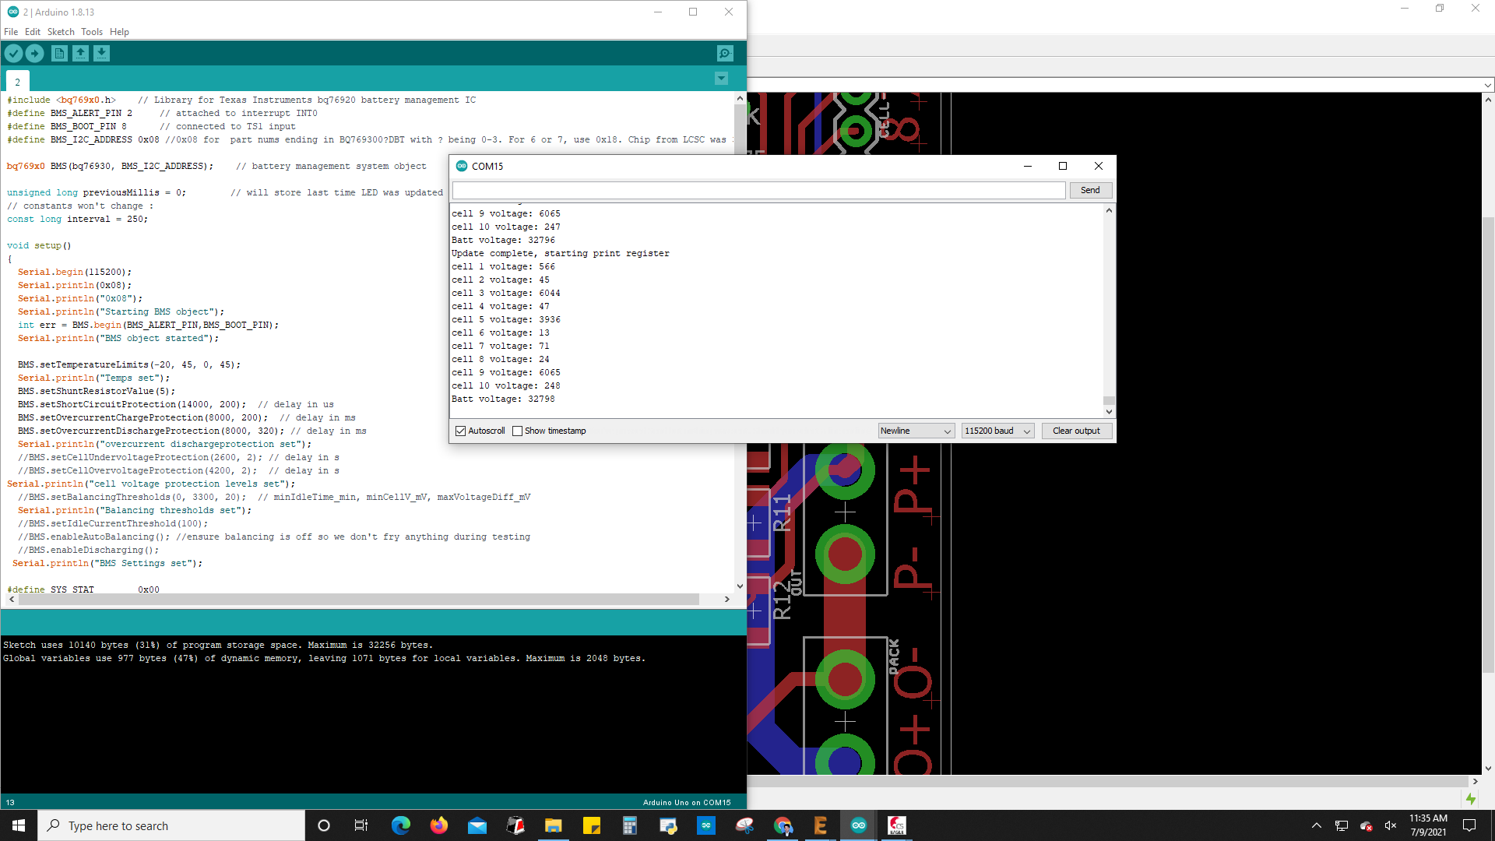The height and width of the screenshot is (841, 1495).
Task: Open the Python window taskbar icon
Action: (x=667, y=825)
